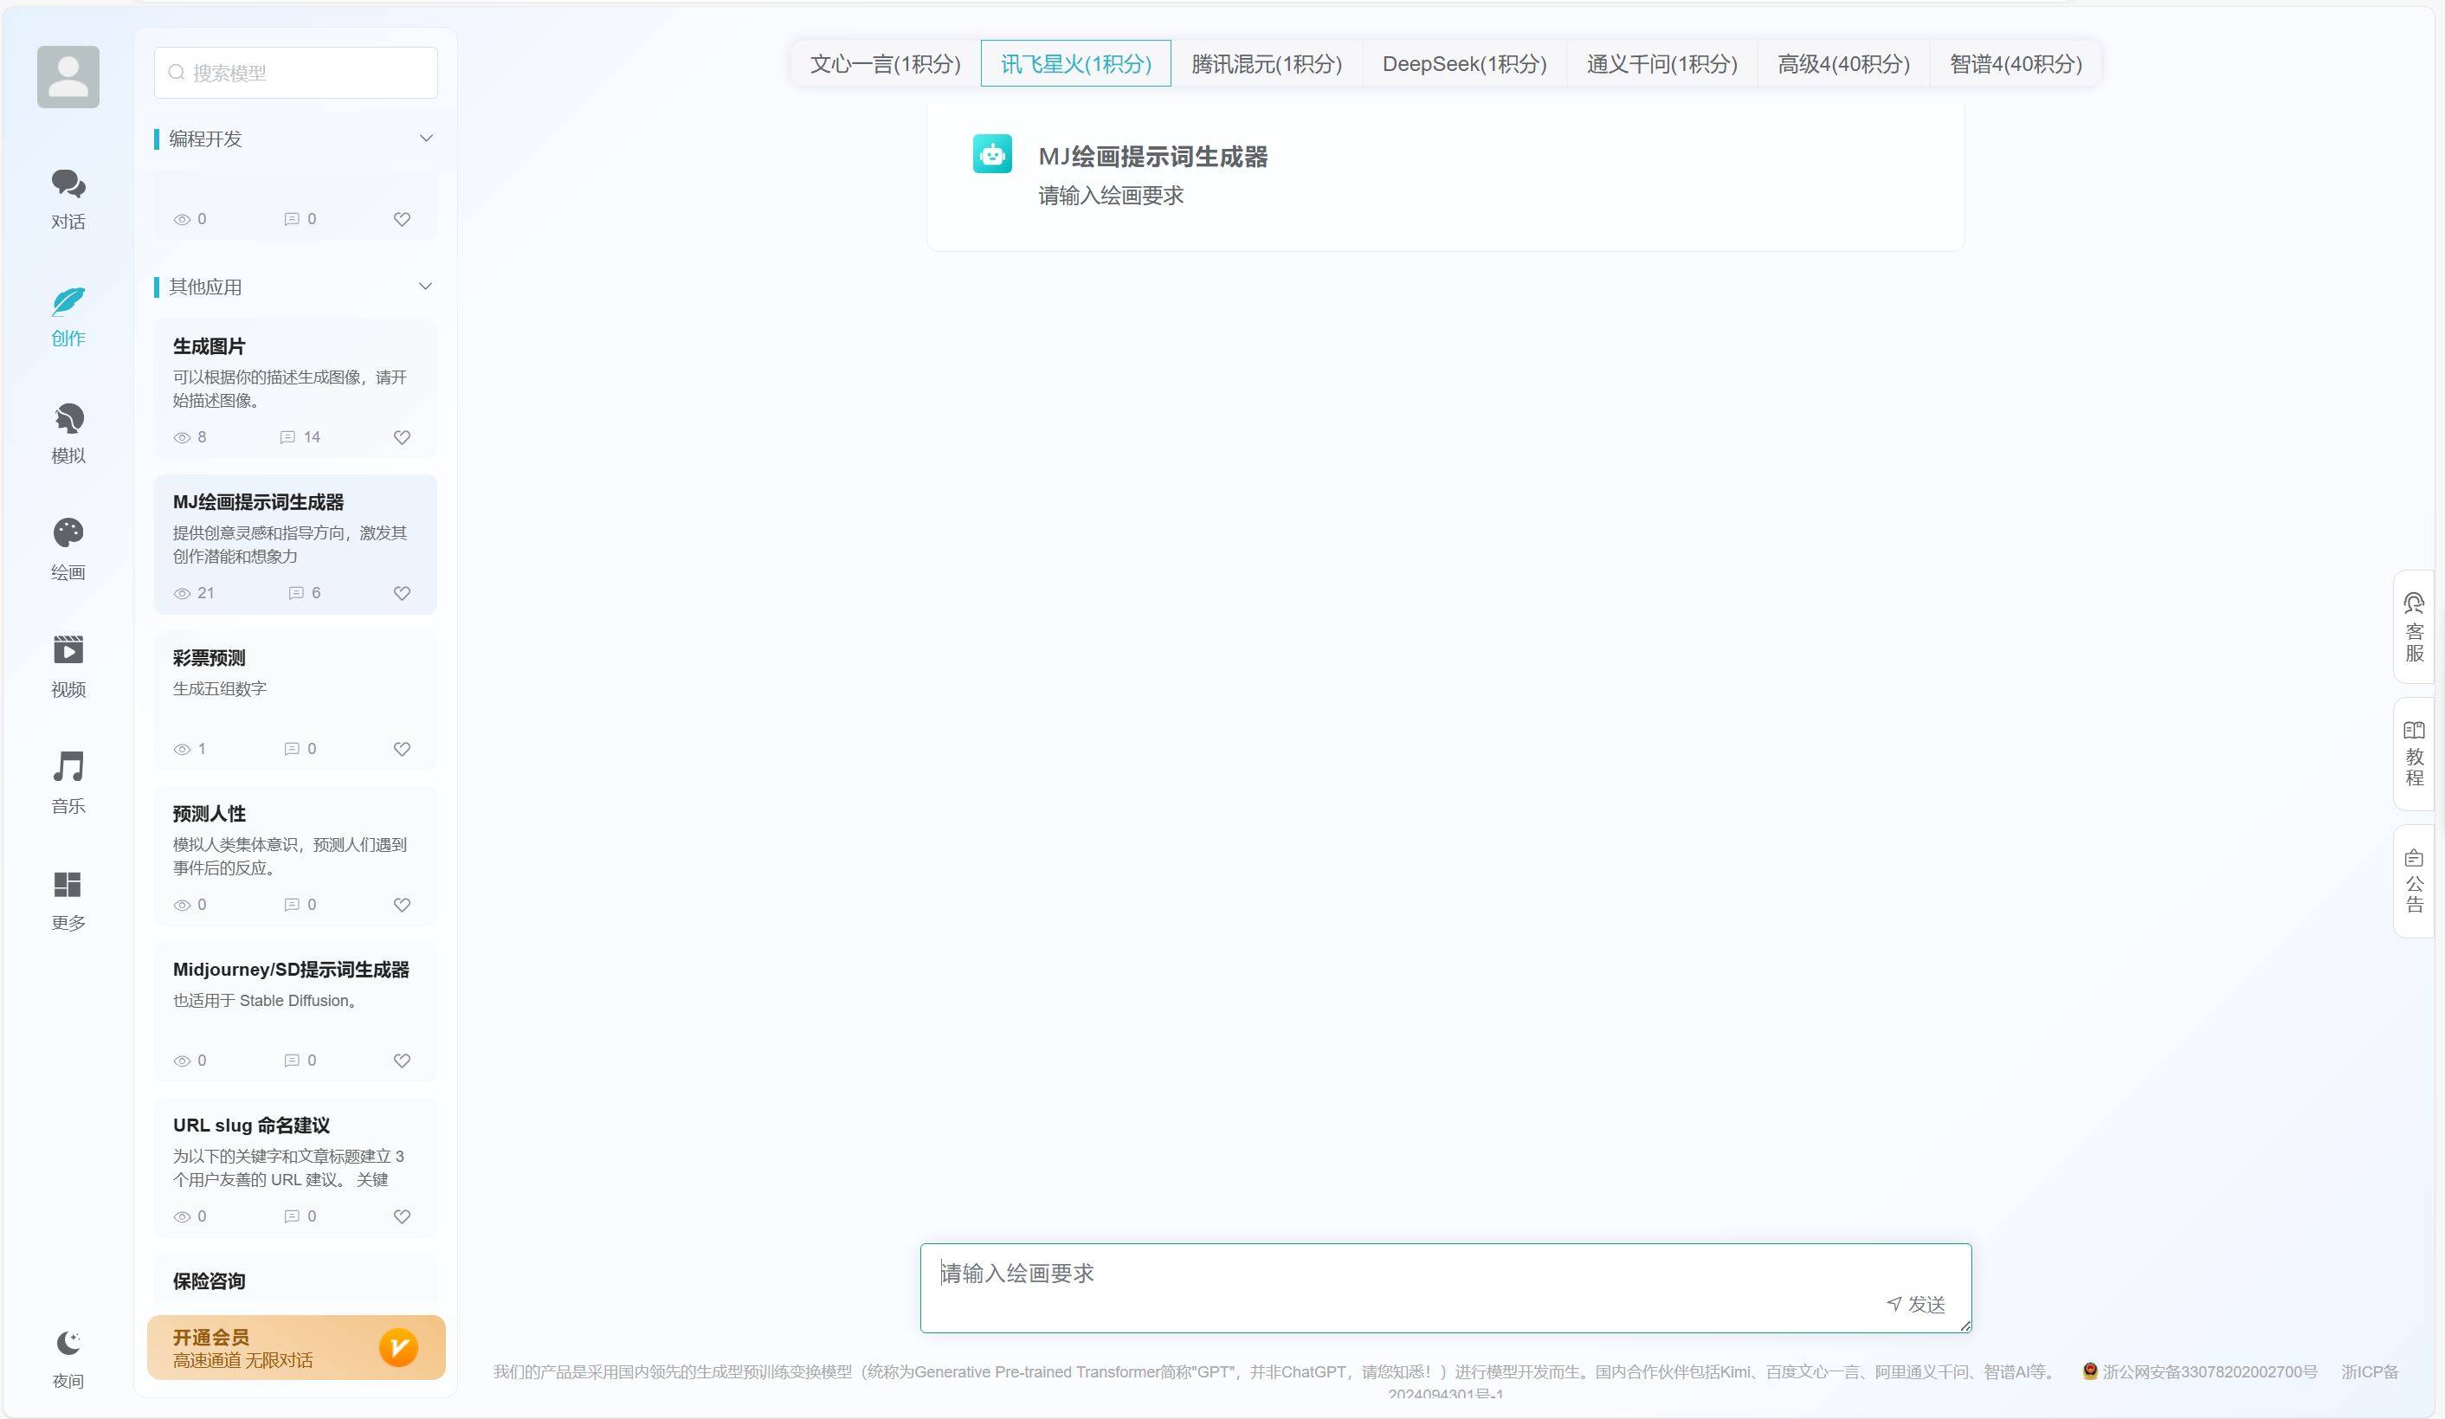This screenshot has height=1419, width=2445.
Task: Favorite the MJ绘画提示词生成器 card with heart
Action: tap(402, 593)
